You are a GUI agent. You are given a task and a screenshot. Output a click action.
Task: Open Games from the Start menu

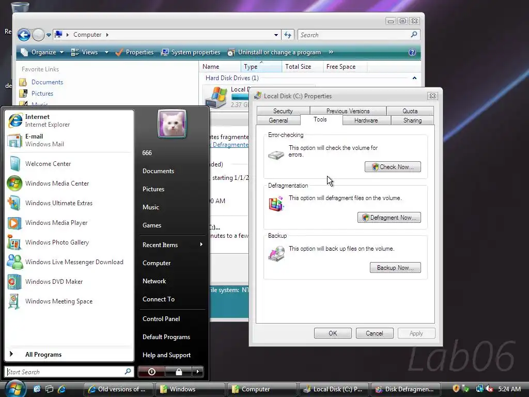[x=172, y=225]
